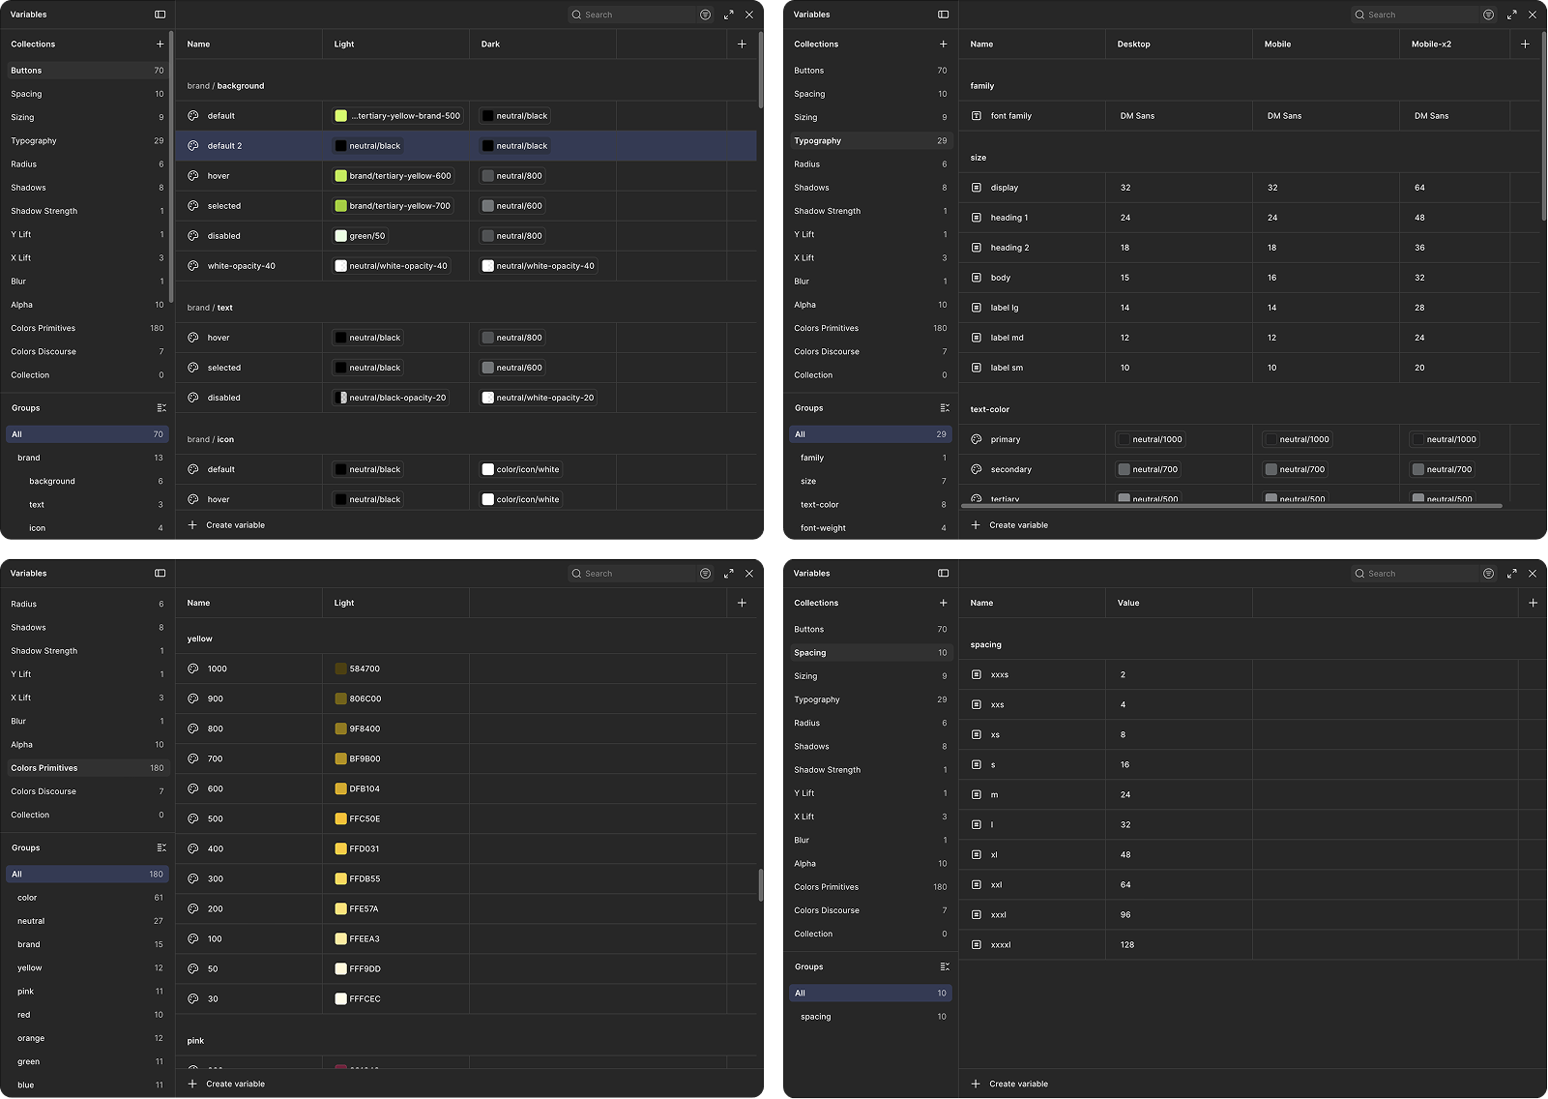This screenshot has width=1548, height=1099.
Task: Click Create variable in the Colors Primitives panel
Action: (x=226, y=1084)
